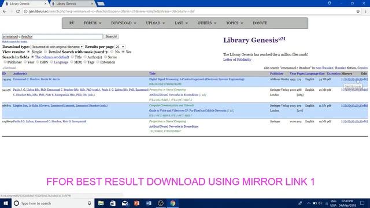Open the Chrome profile icon in the title bar
The height and width of the screenshot is (208, 370).
click(330, 3)
